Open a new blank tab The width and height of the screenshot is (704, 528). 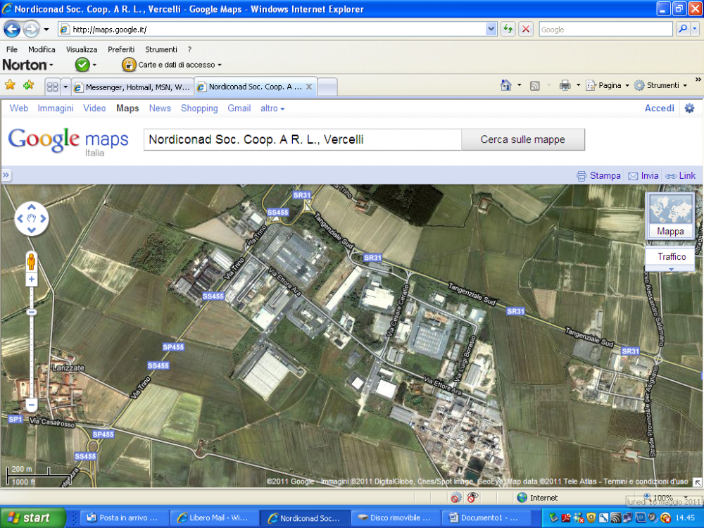pos(327,87)
